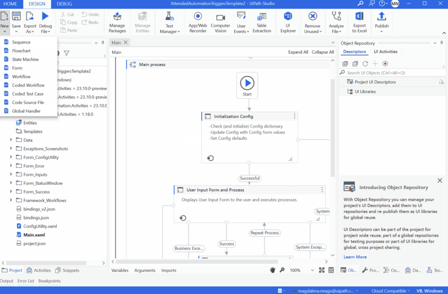Open Initialization Config options menu
The width and height of the screenshot is (448, 294).
click(x=294, y=116)
